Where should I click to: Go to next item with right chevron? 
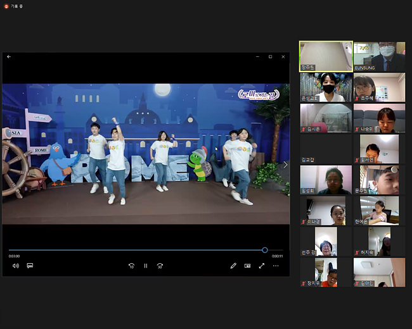285,164
